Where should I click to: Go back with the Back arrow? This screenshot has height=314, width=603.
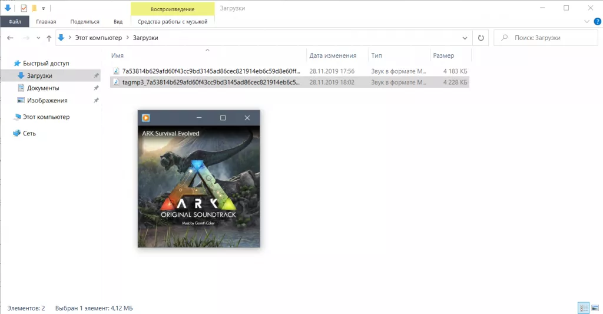pos(10,38)
